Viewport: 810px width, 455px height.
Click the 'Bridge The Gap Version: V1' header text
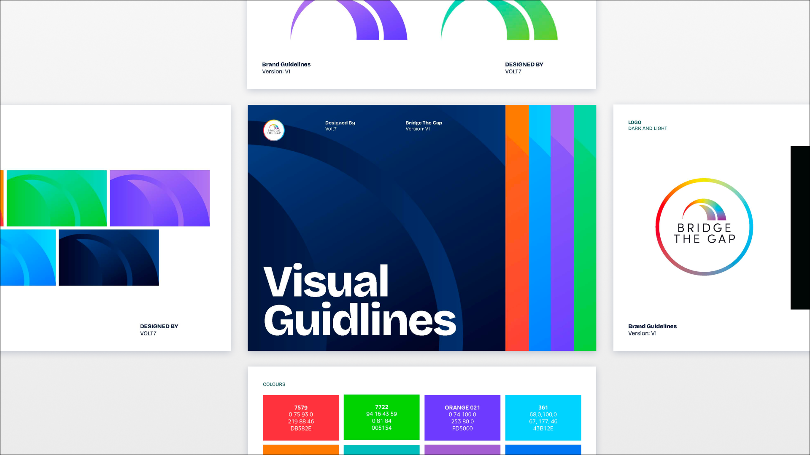424,126
